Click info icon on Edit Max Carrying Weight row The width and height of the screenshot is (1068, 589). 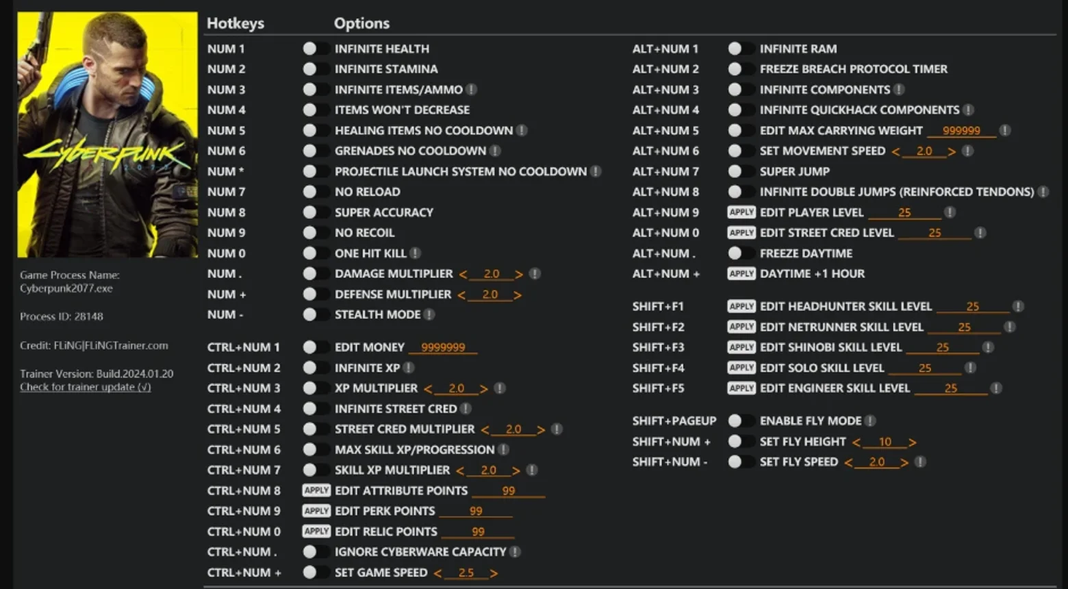tap(1004, 130)
